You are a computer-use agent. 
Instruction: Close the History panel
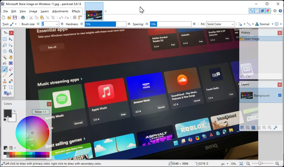280,33
